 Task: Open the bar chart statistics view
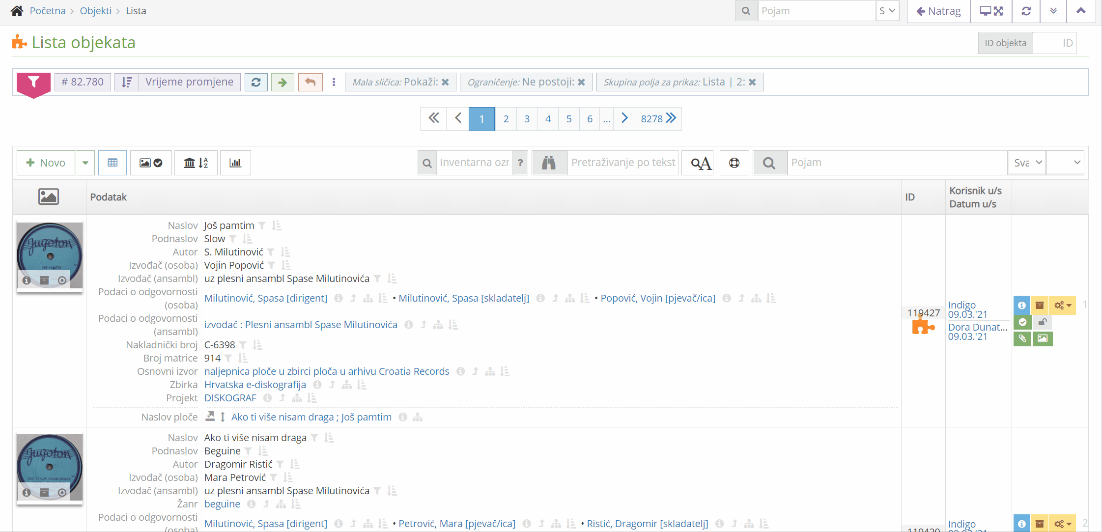click(x=235, y=163)
